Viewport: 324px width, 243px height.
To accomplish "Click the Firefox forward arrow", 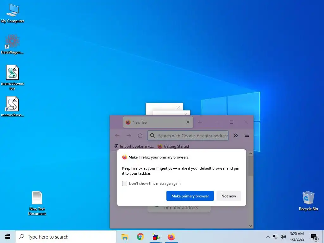I will tap(129, 135).
